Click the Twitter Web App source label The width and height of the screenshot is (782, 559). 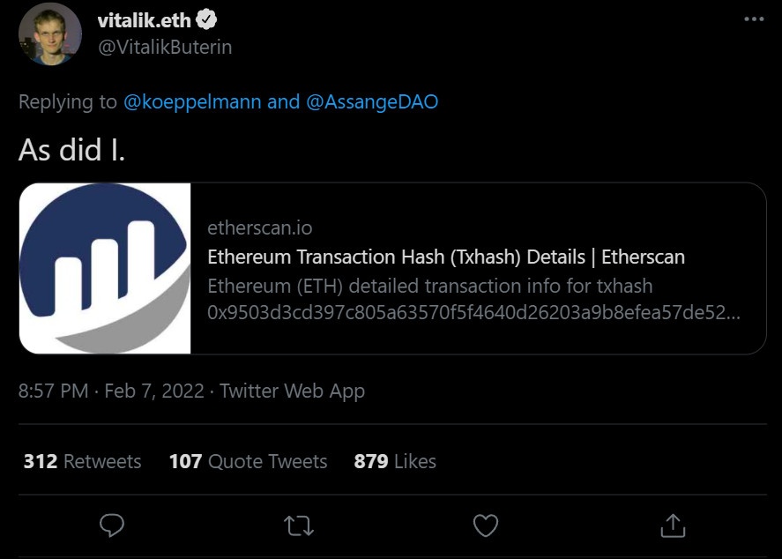click(292, 391)
